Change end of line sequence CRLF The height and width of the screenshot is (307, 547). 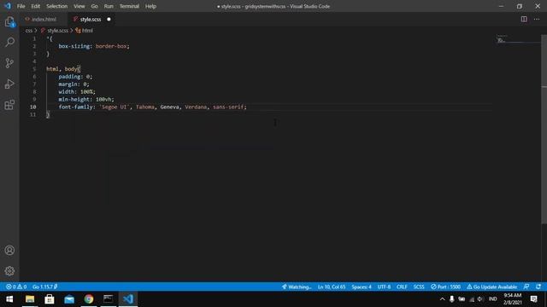[x=402, y=287]
